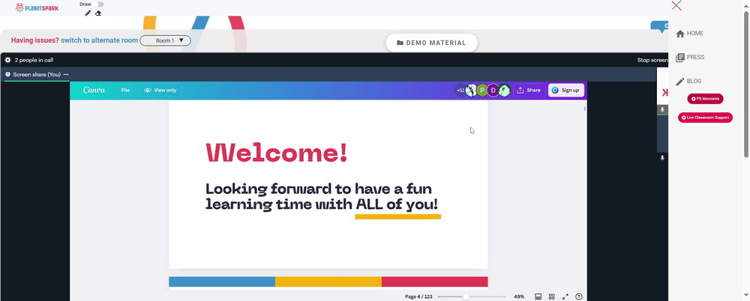This screenshot has height=301, width=750.
Task: Show the +51 additional collaborators
Action: pyautogui.click(x=460, y=90)
